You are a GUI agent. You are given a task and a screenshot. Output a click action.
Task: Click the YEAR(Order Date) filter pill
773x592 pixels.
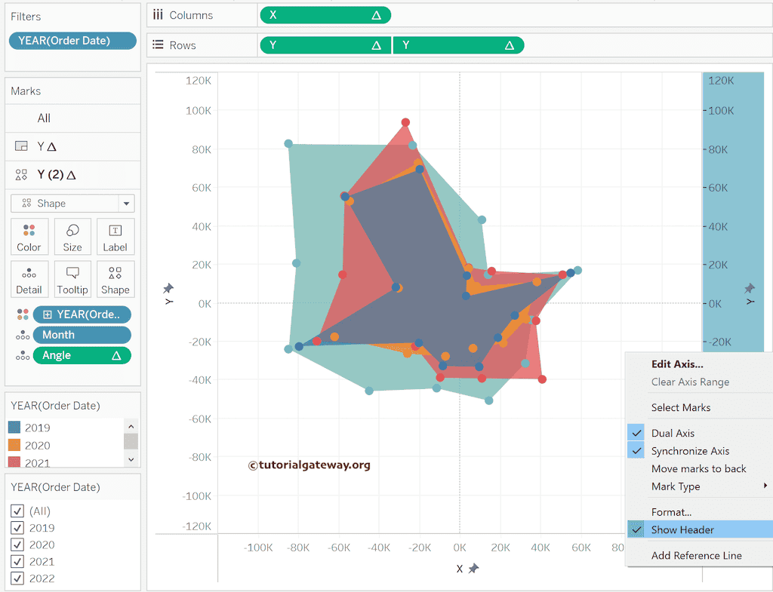(x=72, y=41)
